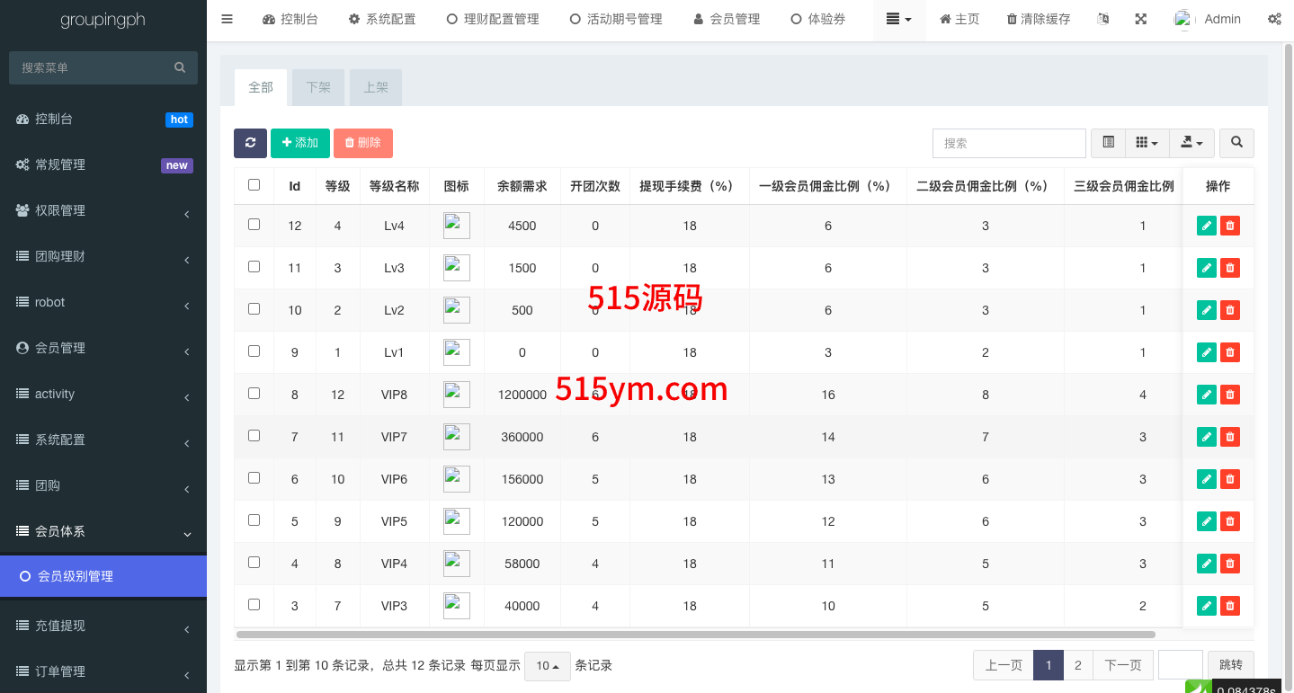Click the fullscreen icon in top bar
The height and width of the screenshot is (693, 1294).
(1140, 19)
